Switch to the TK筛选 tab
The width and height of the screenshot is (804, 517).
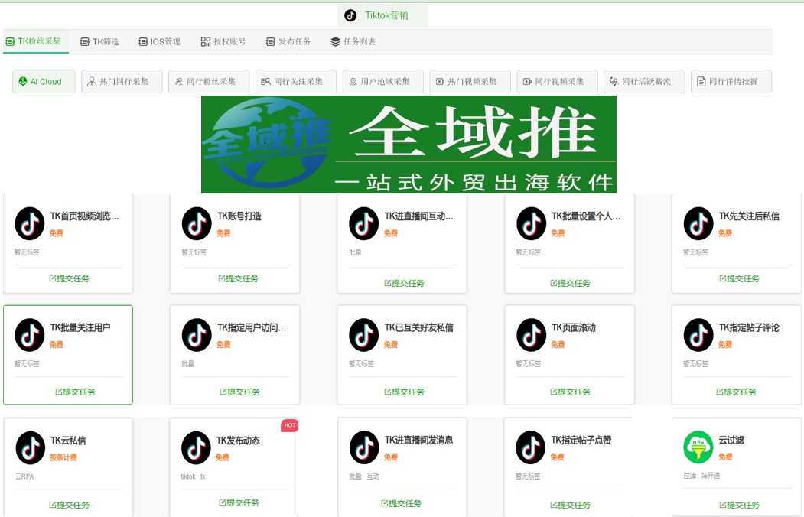tap(99, 41)
